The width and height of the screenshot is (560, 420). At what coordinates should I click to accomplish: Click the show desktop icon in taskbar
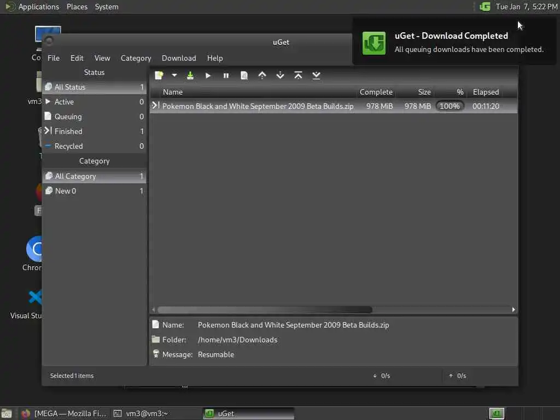pos(7,413)
